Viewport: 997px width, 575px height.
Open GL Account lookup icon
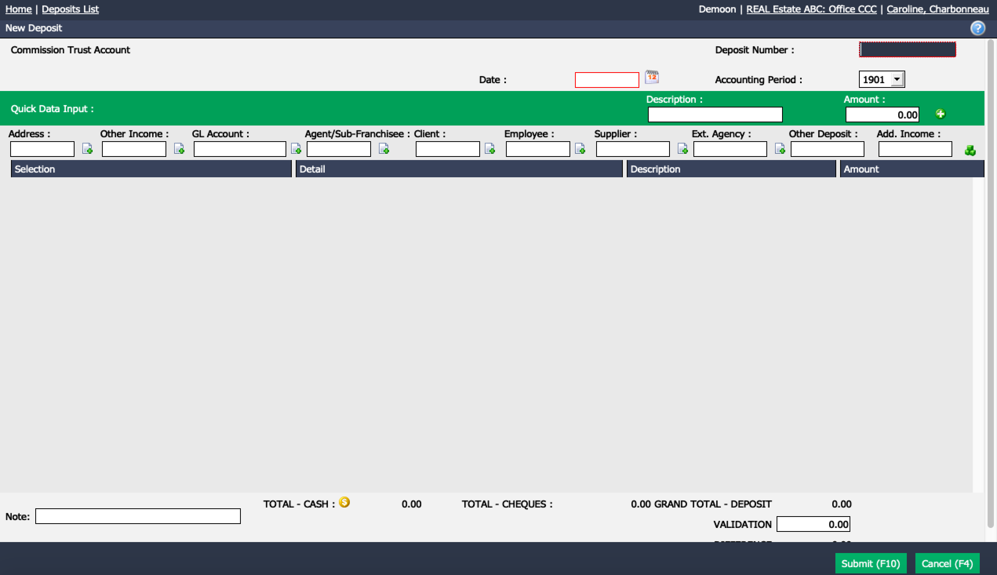[296, 149]
